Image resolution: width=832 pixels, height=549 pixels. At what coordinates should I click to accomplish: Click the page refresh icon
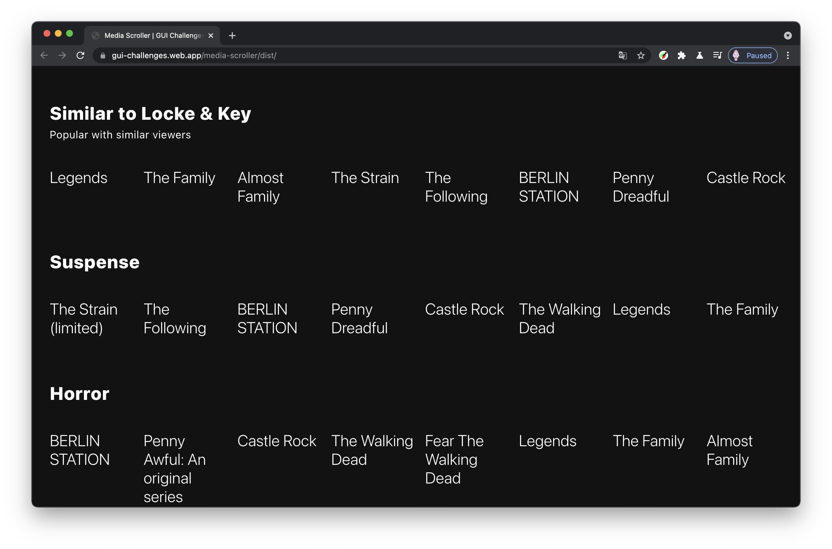(80, 55)
